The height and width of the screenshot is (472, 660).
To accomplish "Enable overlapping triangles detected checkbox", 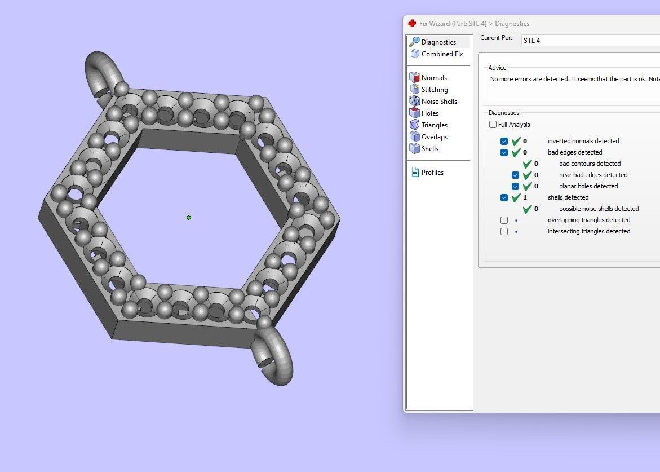I will click(x=504, y=220).
